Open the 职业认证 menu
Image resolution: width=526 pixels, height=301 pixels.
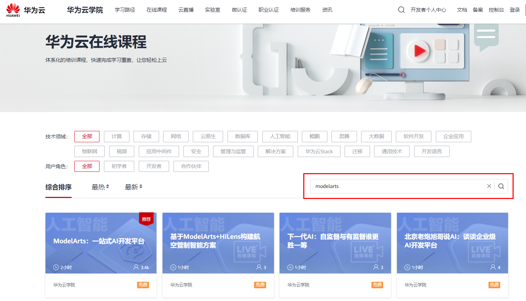(x=269, y=10)
